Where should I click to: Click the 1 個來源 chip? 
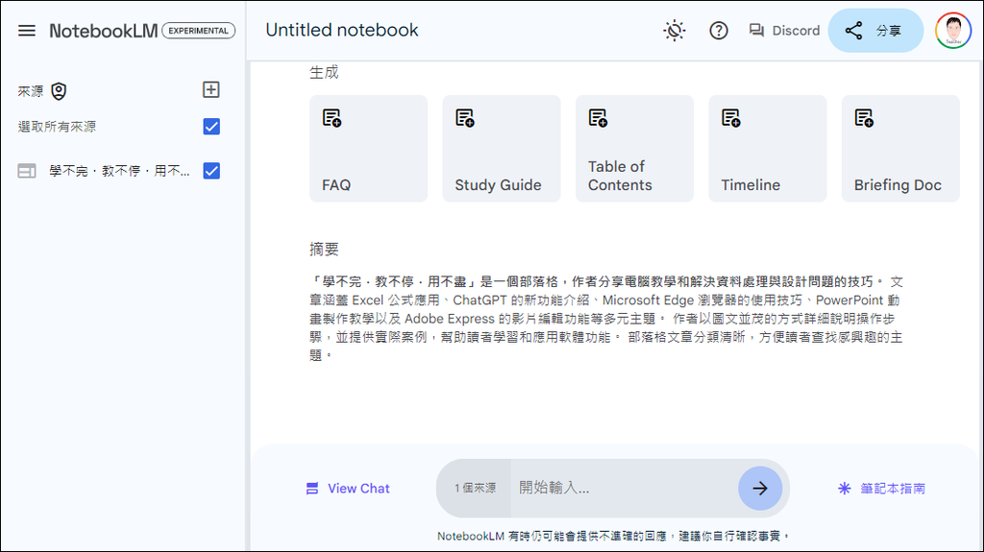[x=475, y=488]
